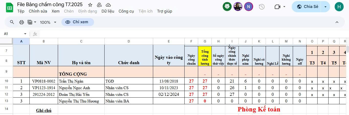Open the Dữ liệu menu

[x=108, y=11]
